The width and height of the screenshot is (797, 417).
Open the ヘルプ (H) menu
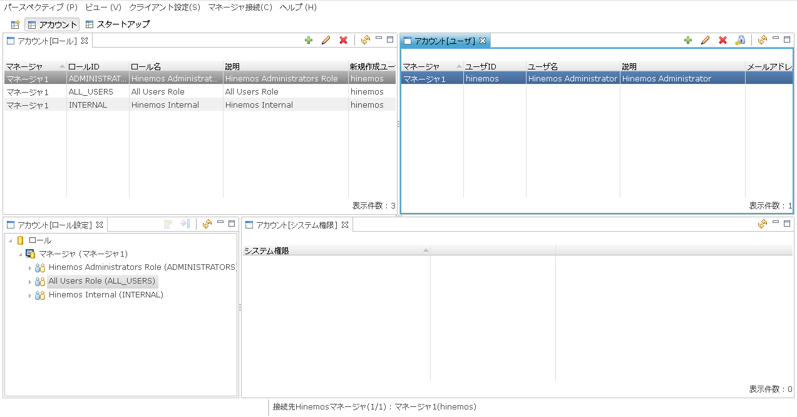[x=298, y=8]
